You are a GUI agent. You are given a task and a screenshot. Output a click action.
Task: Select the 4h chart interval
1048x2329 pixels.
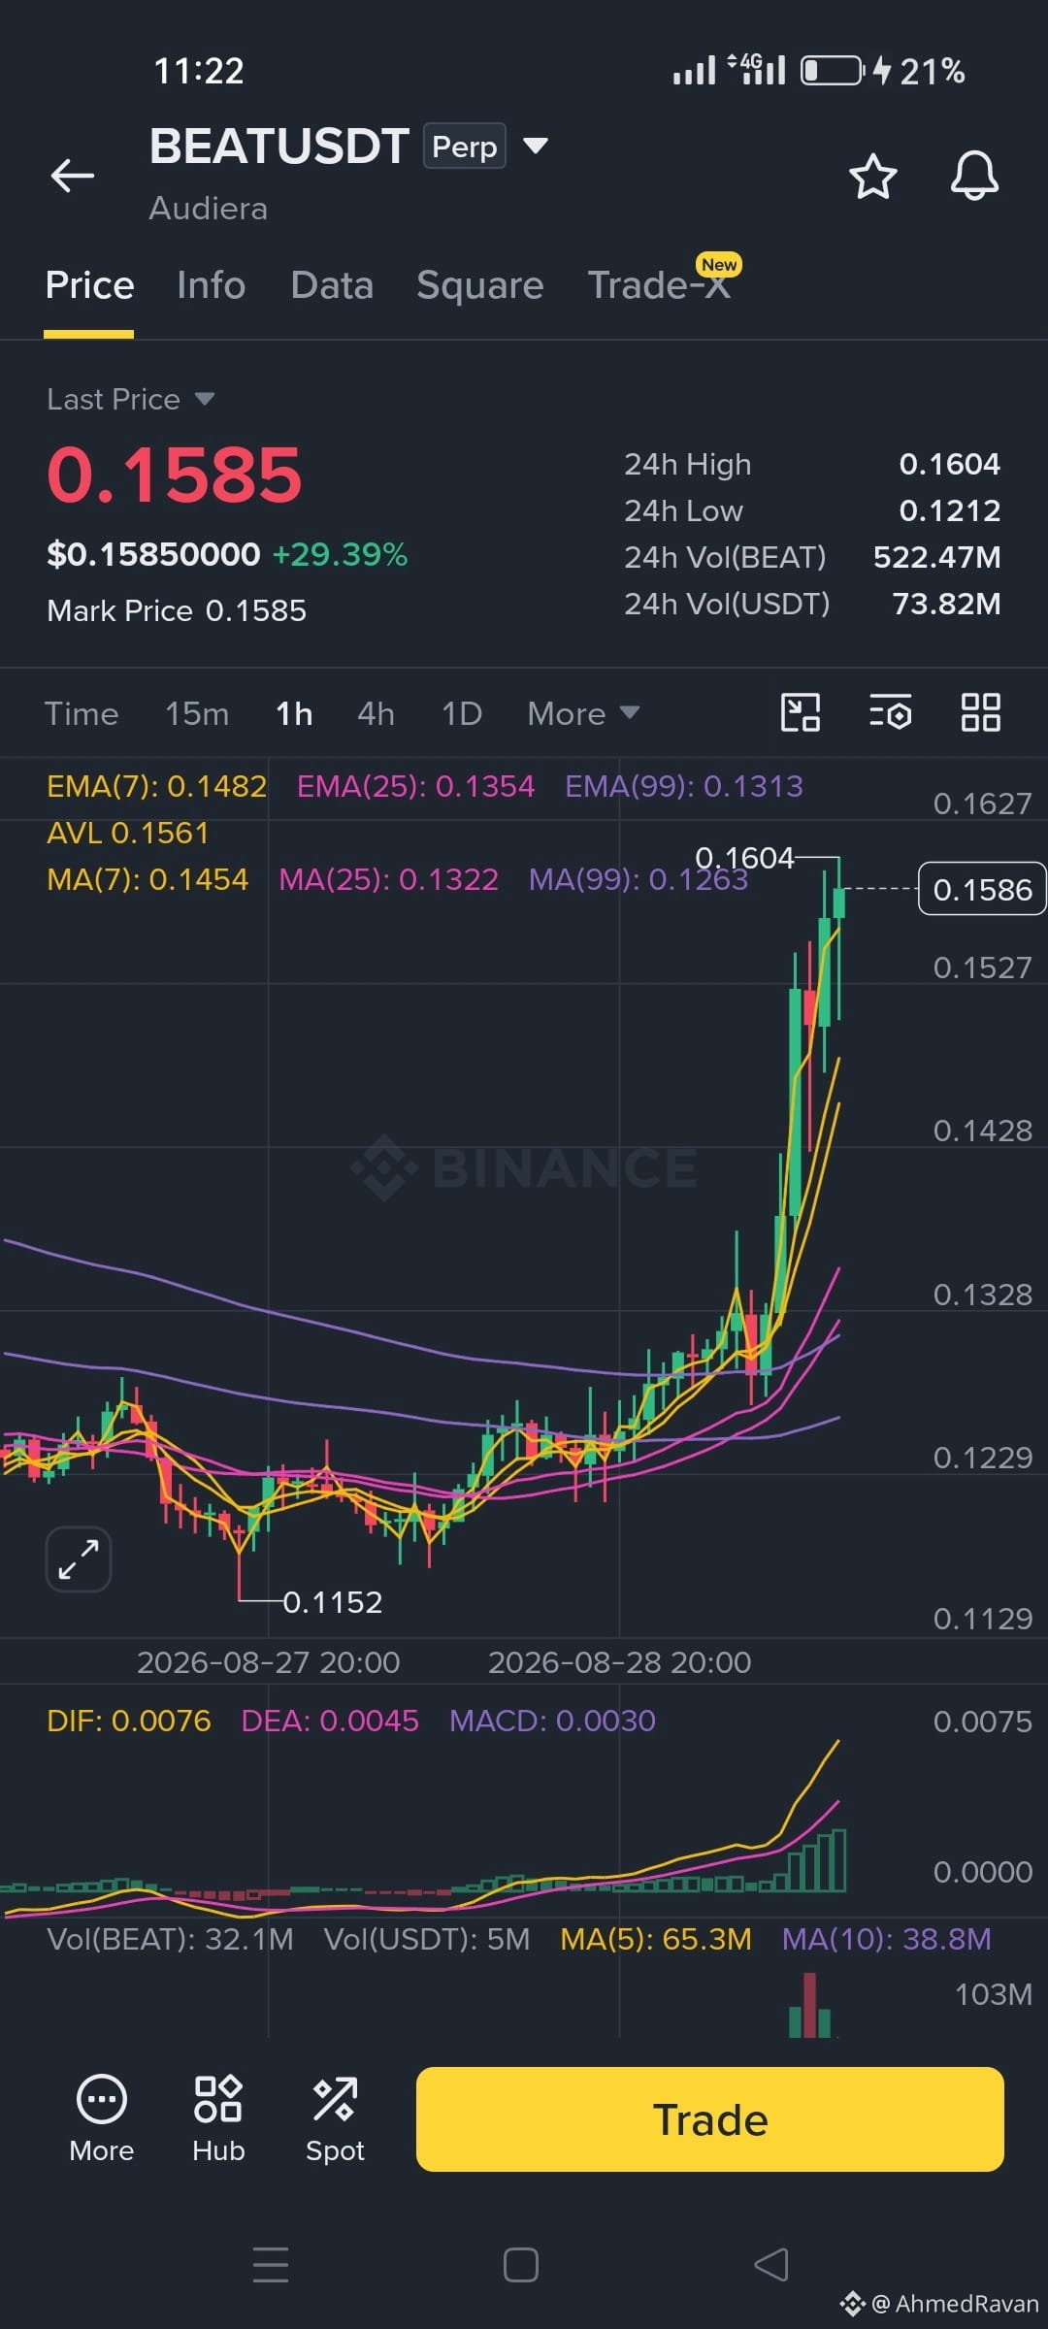coord(377,713)
